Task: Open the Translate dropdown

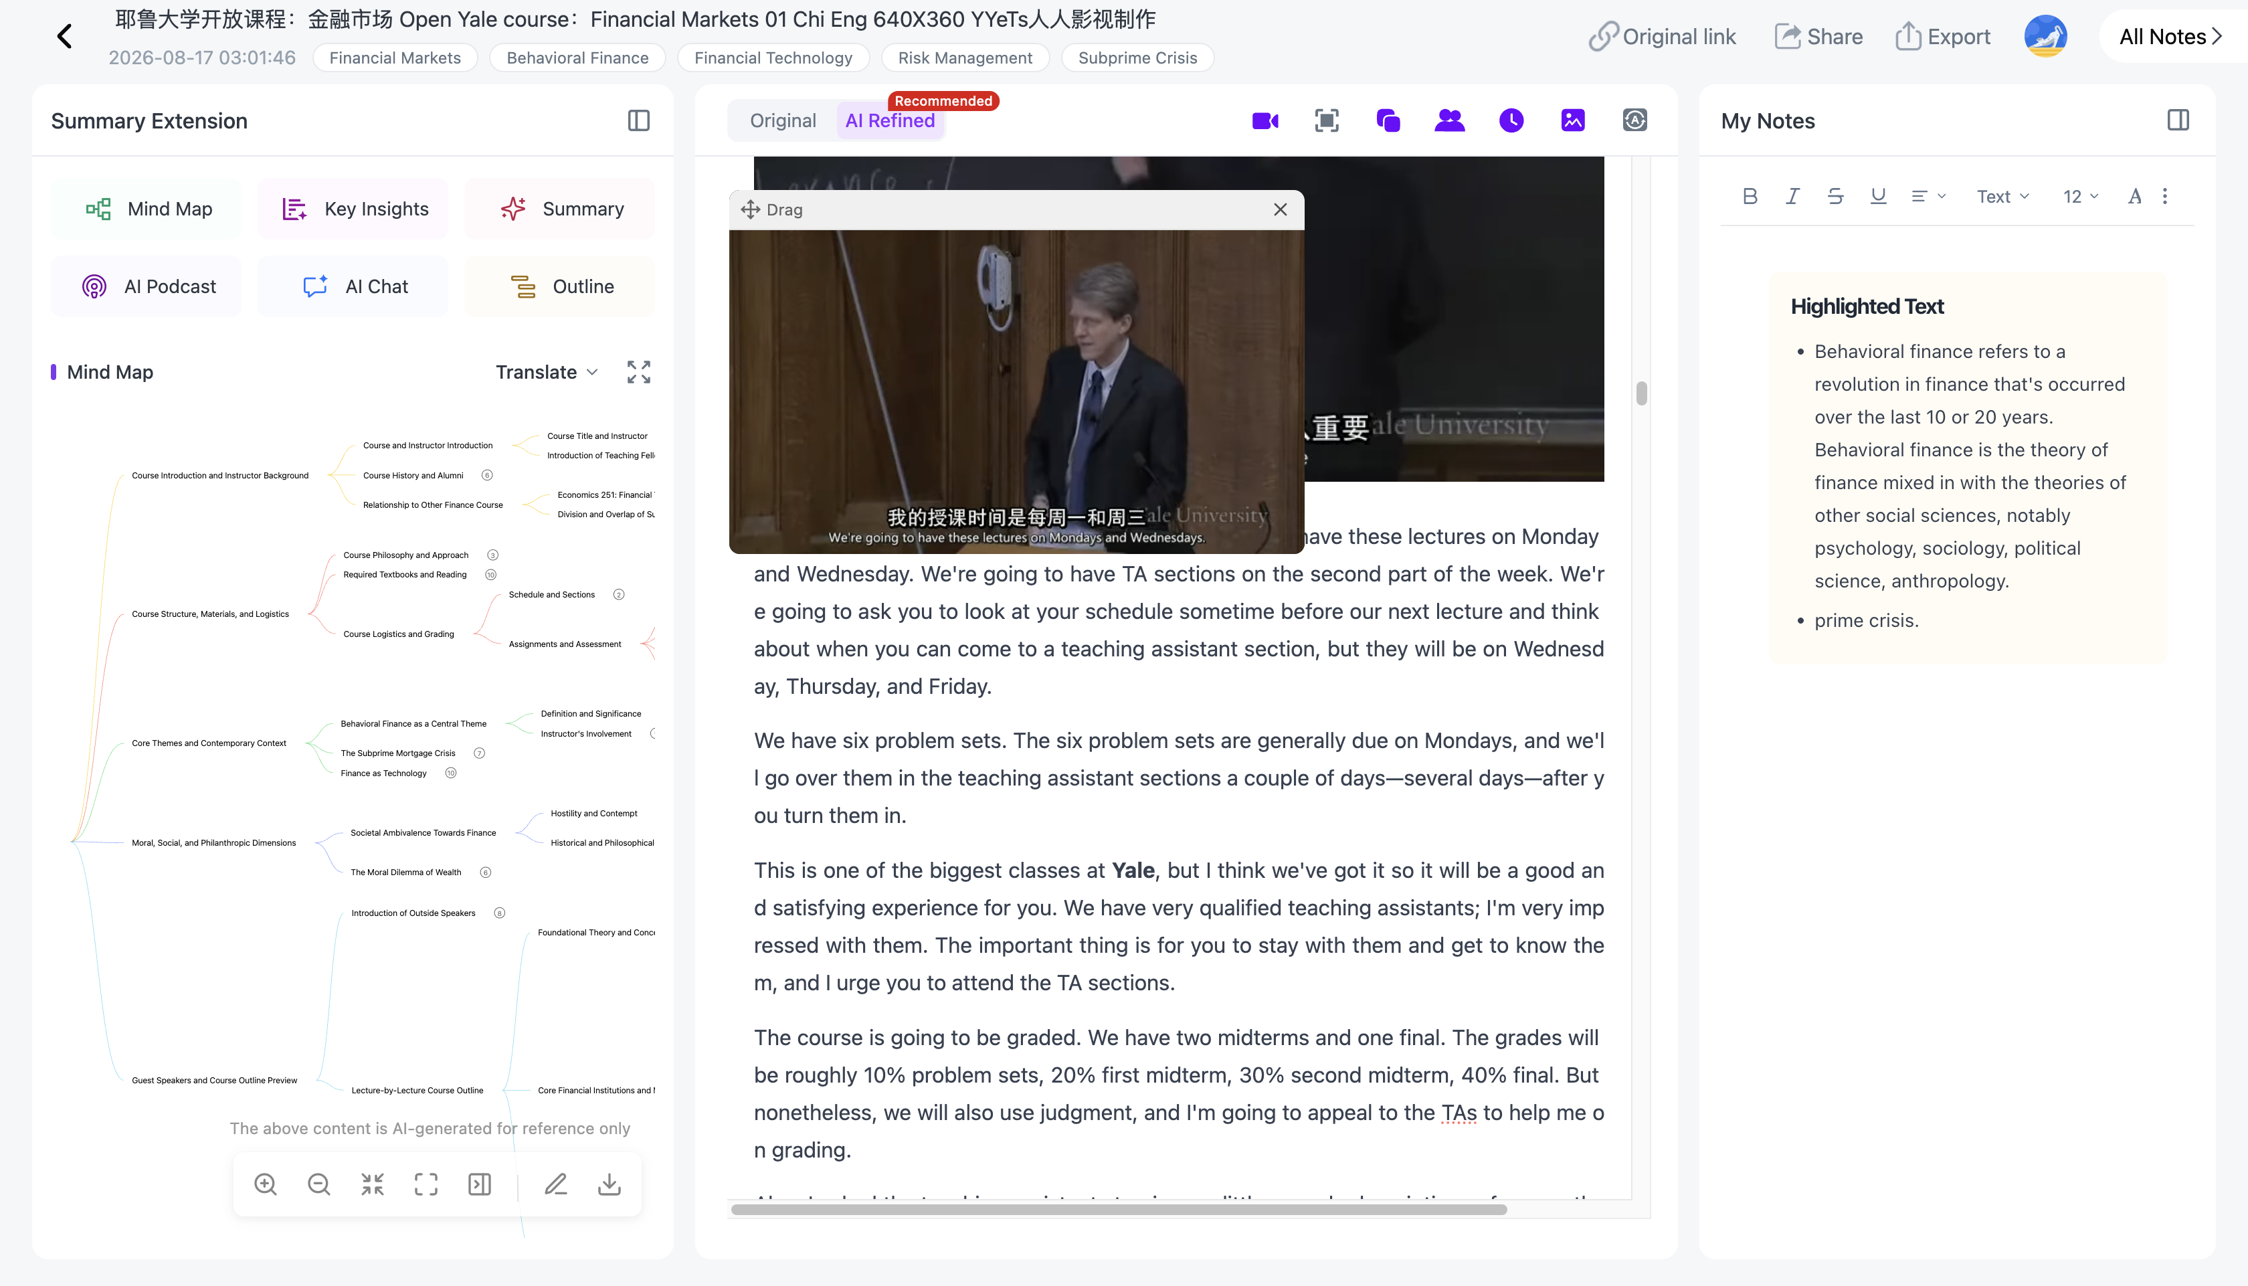Action: (x=547, y=372)
